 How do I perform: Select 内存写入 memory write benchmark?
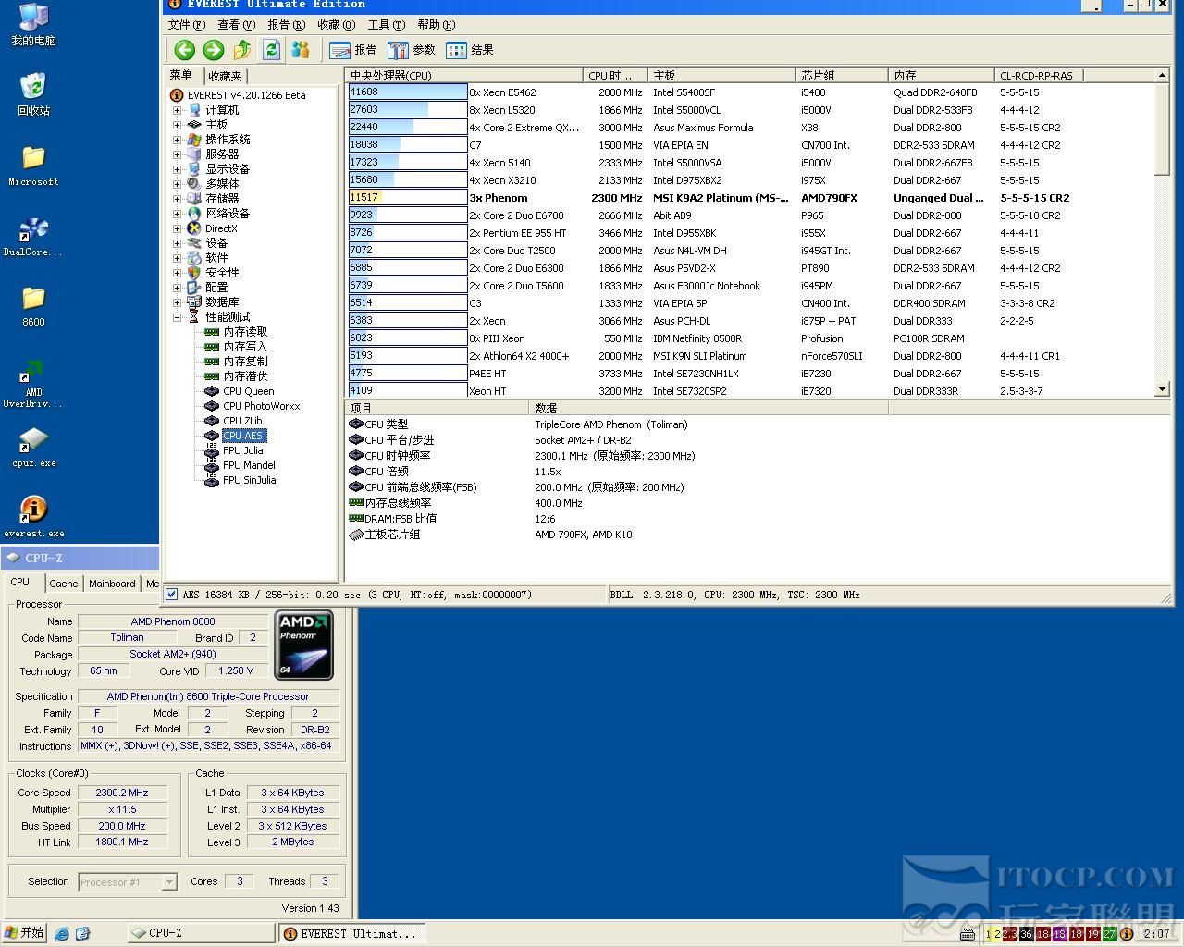[245, 347]
